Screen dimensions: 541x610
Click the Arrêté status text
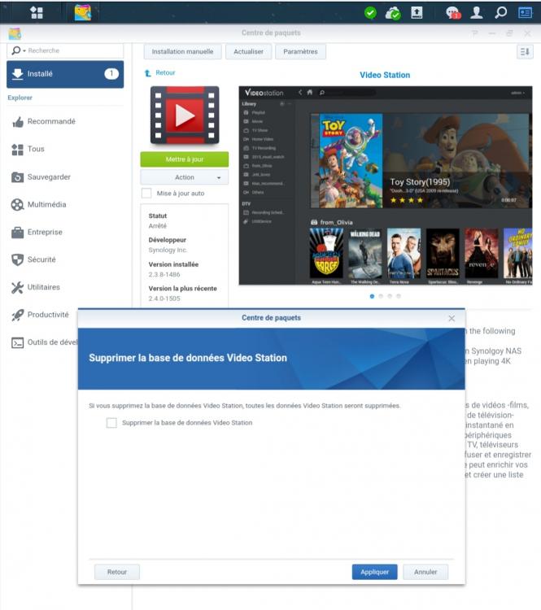click(x=157, y=226)
